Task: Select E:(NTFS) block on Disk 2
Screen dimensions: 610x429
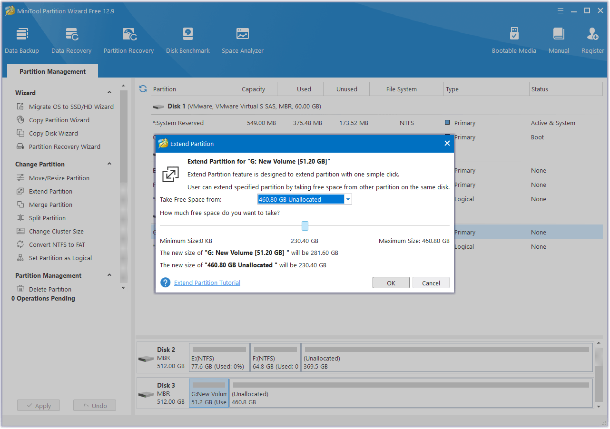Action: (219, 358)
